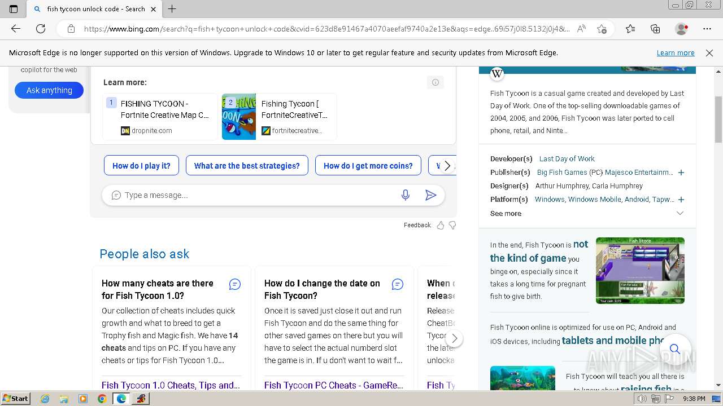Give thumbs down feedback

pos(452,225)
